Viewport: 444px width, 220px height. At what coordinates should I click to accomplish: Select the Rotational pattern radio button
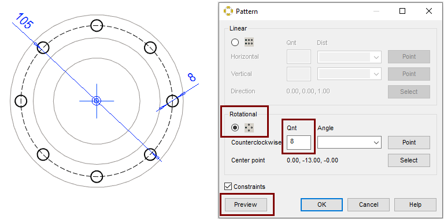235,128
